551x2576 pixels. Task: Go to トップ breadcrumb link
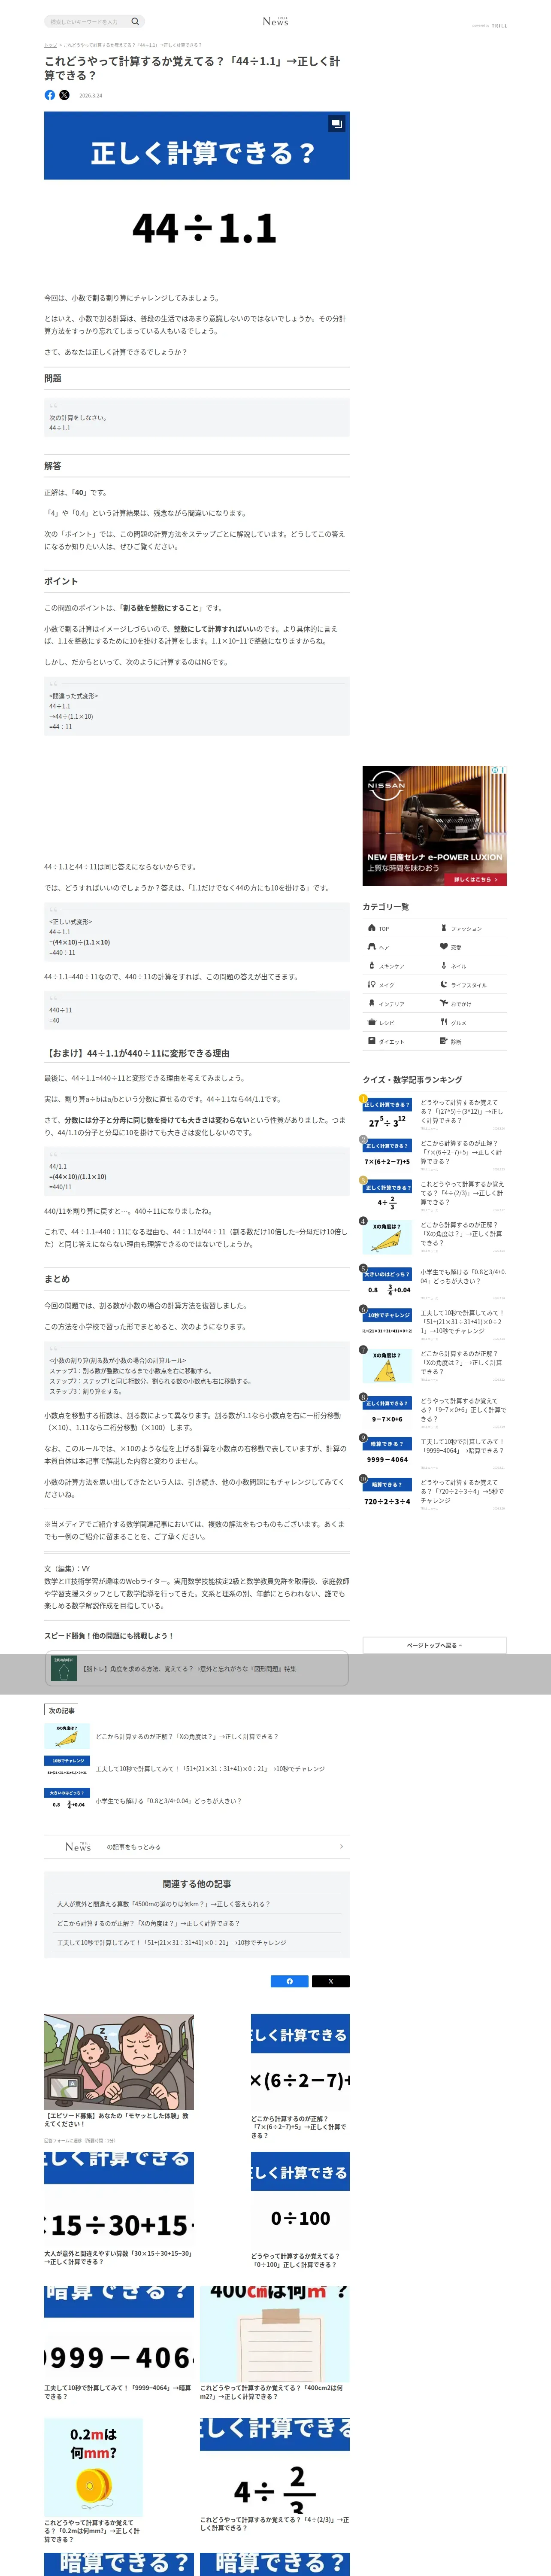point(50,45)
